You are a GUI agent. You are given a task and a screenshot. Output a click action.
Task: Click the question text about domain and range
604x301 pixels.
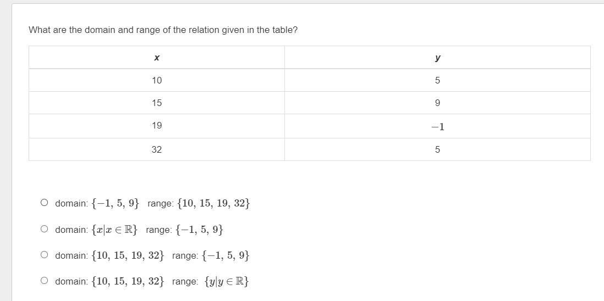click(163, 30)
